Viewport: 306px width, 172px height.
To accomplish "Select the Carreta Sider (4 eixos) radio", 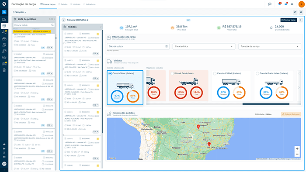I will [110, 73].
